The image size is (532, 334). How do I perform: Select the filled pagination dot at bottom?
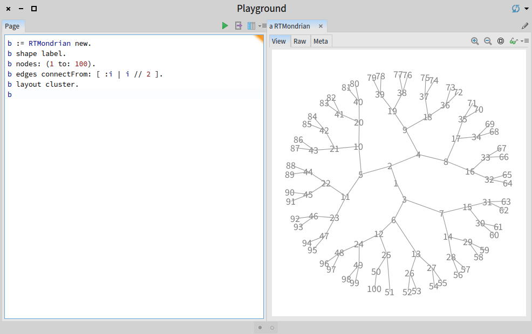click(x=260, y=327)
